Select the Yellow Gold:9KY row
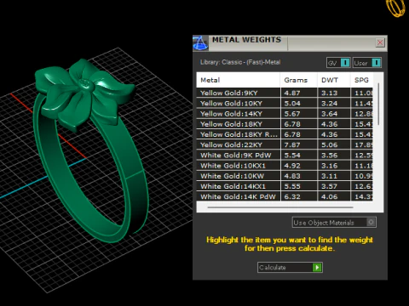The width and height of the screenshot is (409, 306). coord(285,93)
